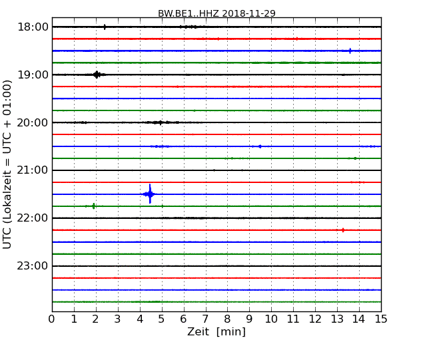Screen dimensions: 433x346
Task: Click x-axis tick label 5
Action: coord(162,319)
